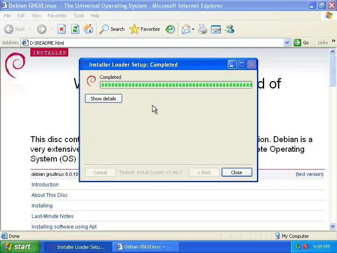Open the History clock icon
Screen dimensions: 337x253
point(170,29)
